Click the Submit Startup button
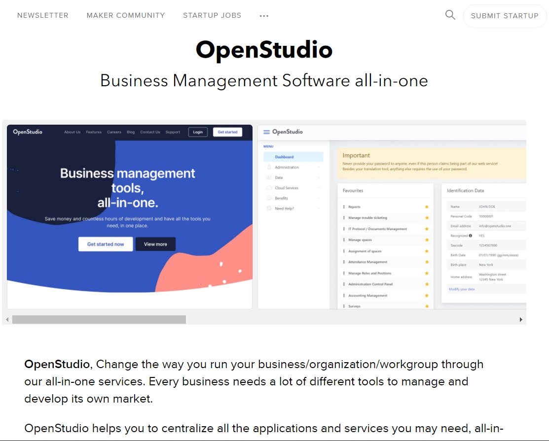549x441 pixels. click(505, 16)
